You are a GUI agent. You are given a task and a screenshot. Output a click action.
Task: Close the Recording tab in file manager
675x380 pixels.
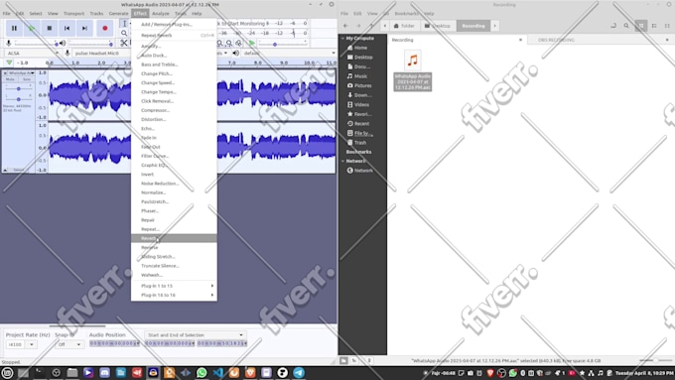(x=520, y=40)
